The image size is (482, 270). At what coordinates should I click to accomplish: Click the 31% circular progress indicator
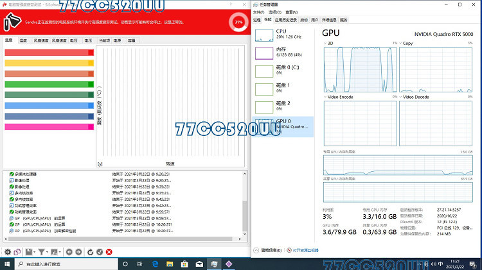click(238, 22)
